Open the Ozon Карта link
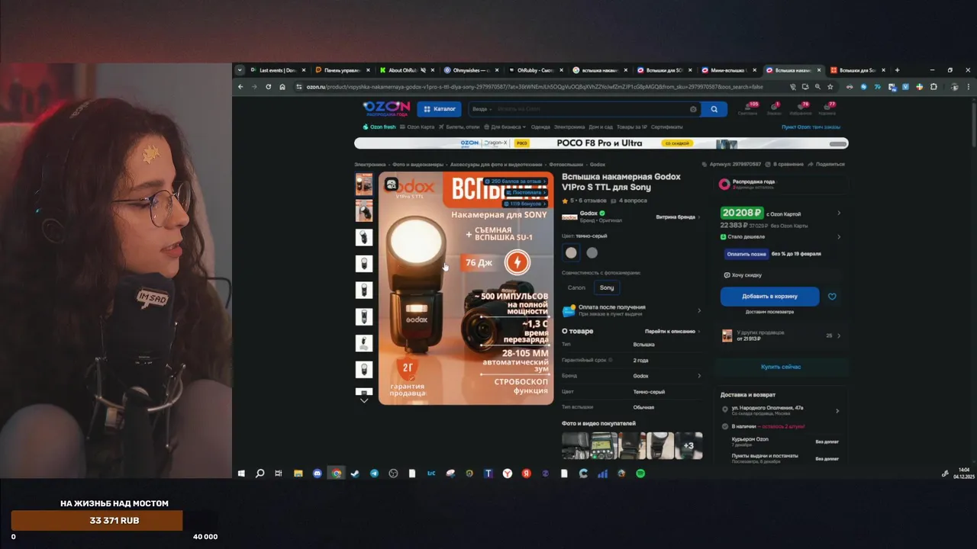Image resolution: width=977 pixels, height=549 pixels. pyautogui.click(x=417, y=127)
